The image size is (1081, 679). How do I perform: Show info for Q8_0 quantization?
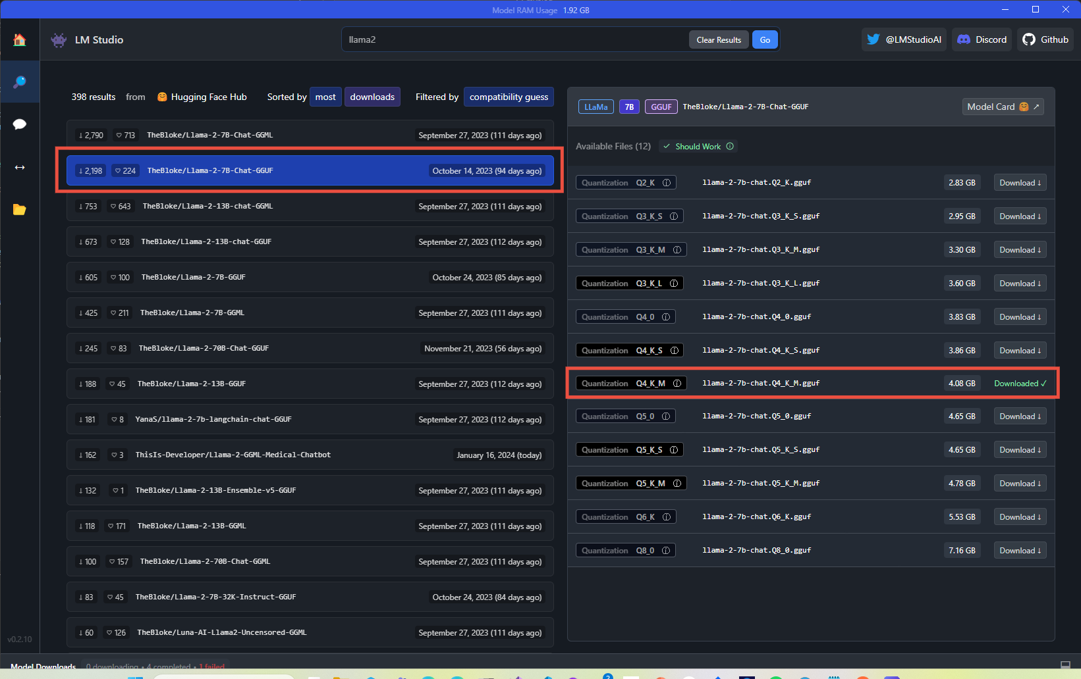point(666,551)
